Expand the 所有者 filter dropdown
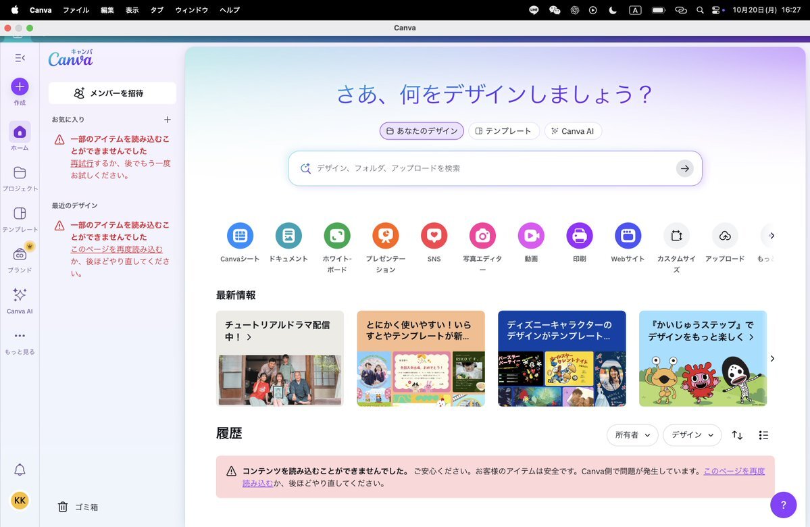Viewport: 810px width, 527px height. point(632,435)
